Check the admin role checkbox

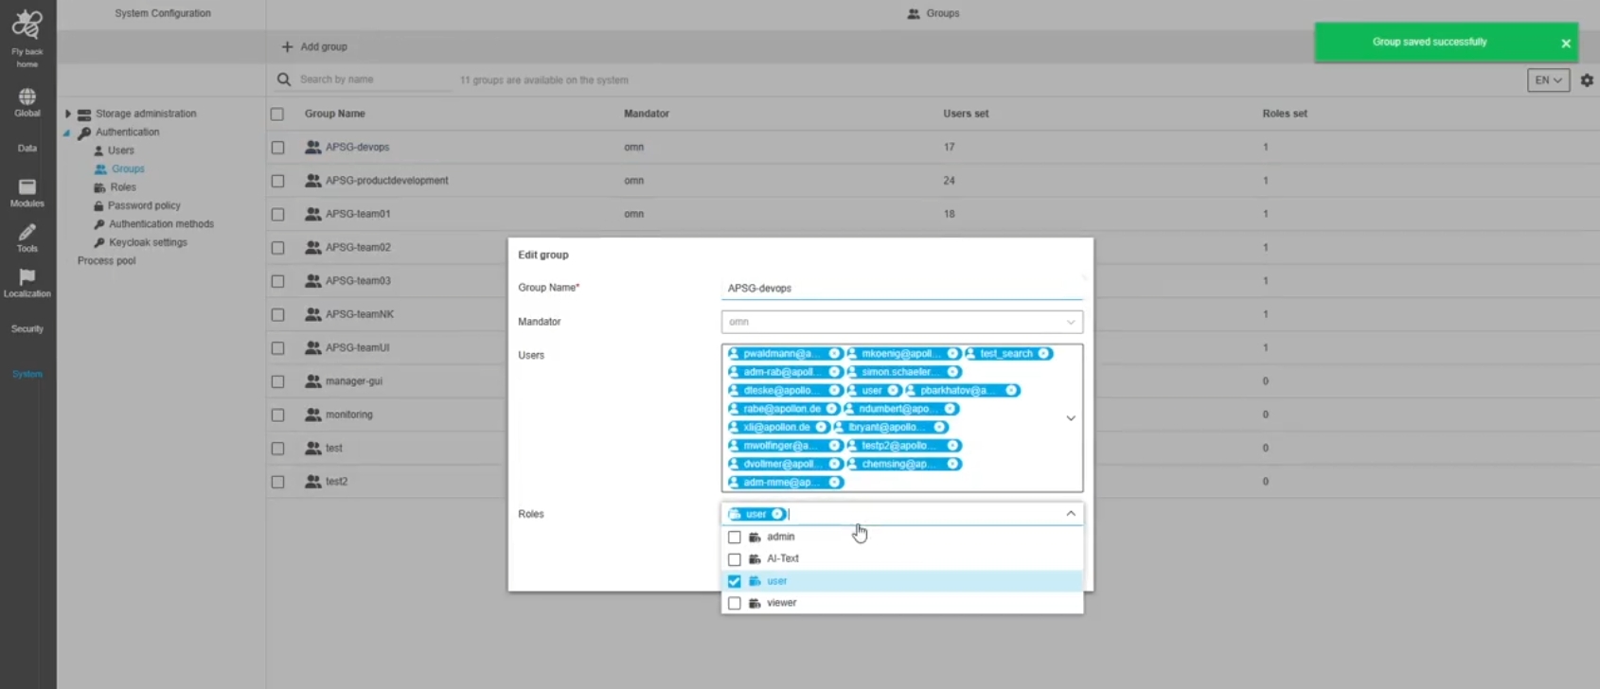734,538
